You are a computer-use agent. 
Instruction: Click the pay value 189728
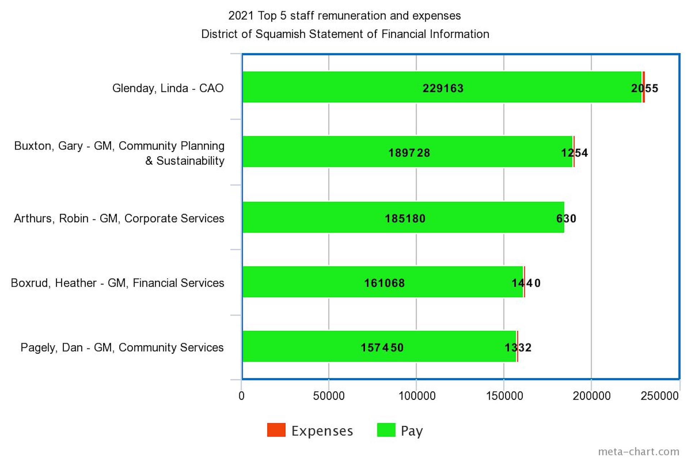(x=409, y=153)
